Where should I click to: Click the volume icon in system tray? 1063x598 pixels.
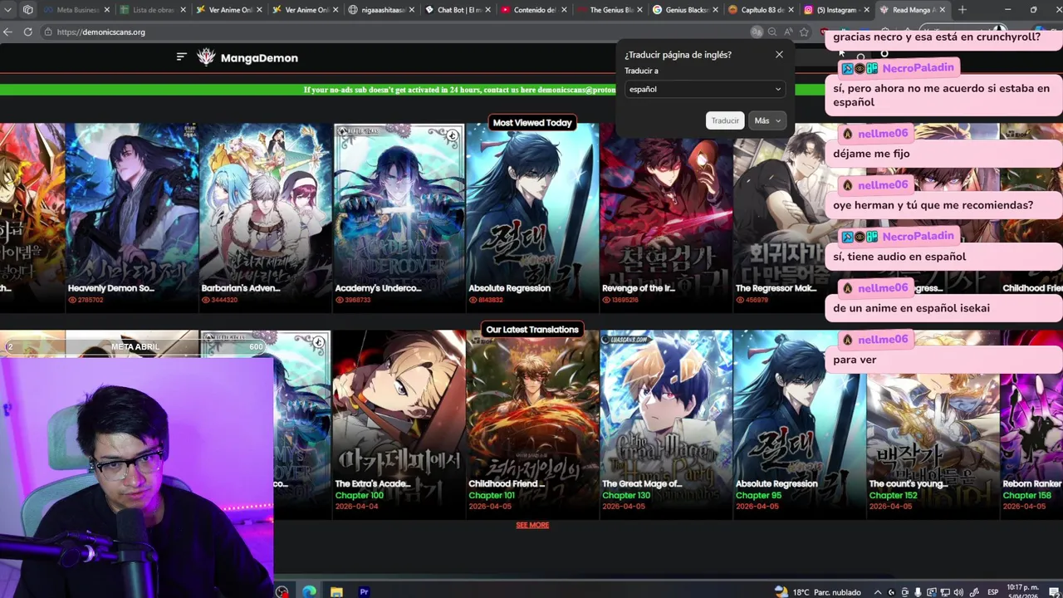pyautogui.click(x=958, y=592)
